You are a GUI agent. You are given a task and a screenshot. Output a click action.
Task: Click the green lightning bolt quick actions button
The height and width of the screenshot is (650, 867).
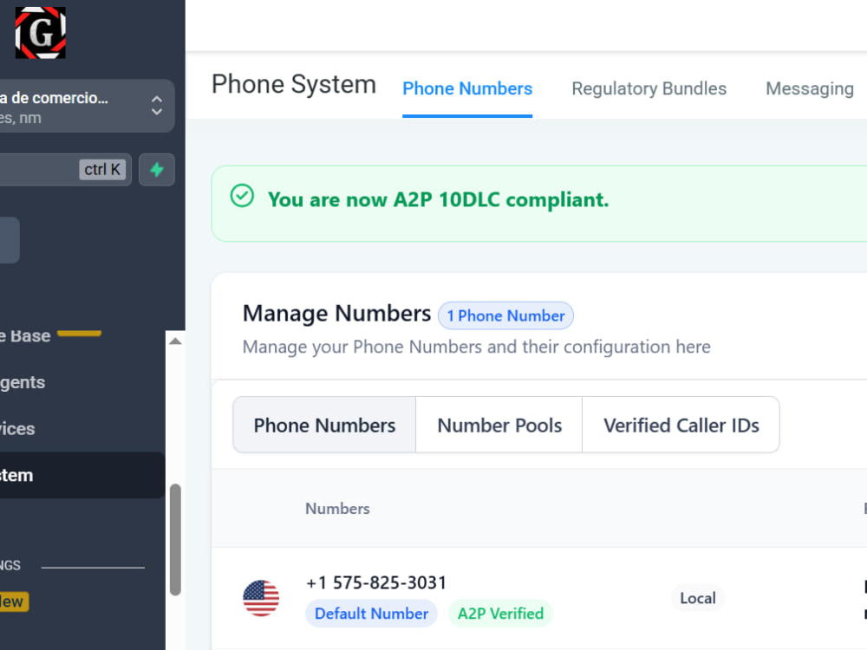pos(157,170)
